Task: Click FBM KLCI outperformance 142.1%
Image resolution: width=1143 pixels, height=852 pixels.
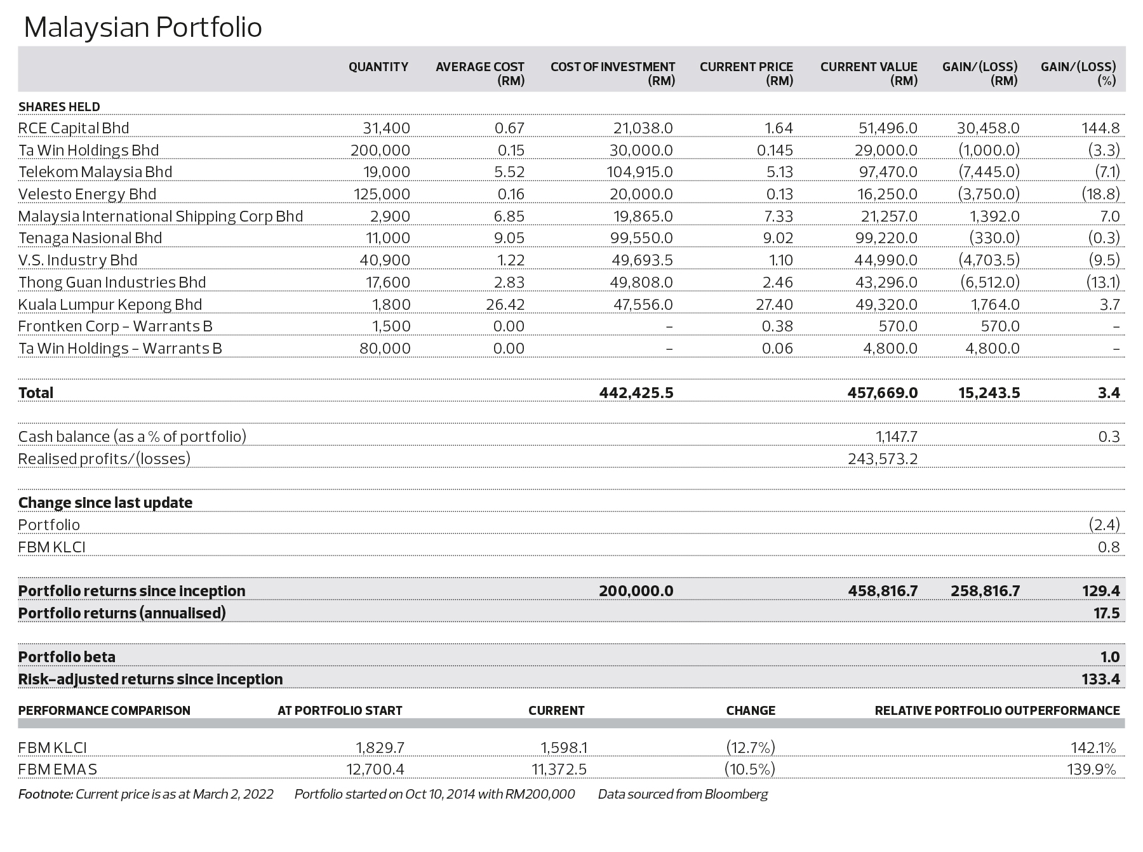Action: point(1093,748)
